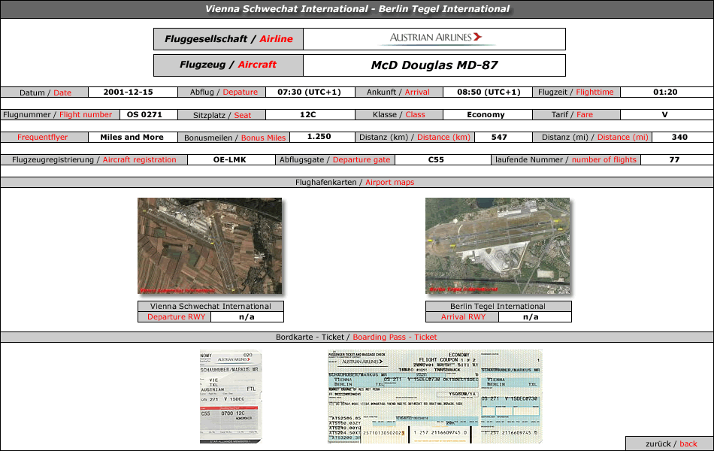Select fare value V
Image resolution: width=714 pixels, height=451 pixels.
(x=665, y=115)
